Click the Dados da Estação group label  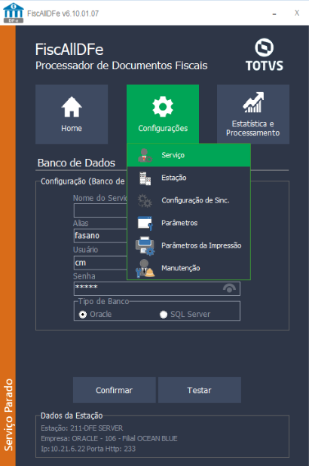tap(72, 416)
